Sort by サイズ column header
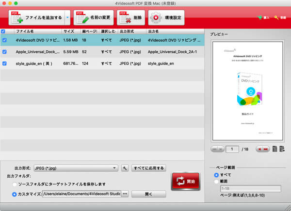Image resolution: width=291 pixels, height=211 pixels. (x=71, y=31)
